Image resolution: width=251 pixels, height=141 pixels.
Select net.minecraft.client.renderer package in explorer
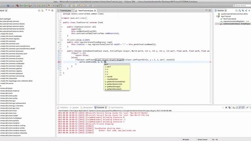click(10, 123)
